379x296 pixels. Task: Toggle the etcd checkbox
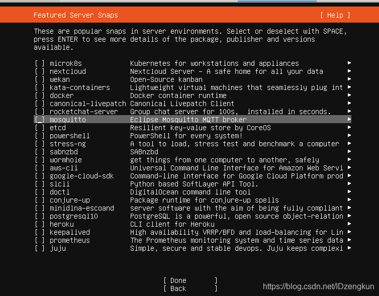click(40, 128)
